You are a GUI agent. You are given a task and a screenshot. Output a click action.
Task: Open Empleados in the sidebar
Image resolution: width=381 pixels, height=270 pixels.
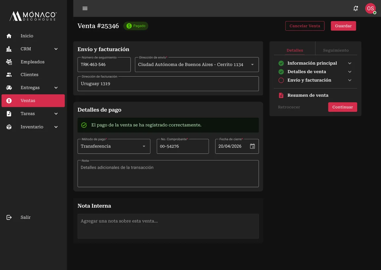(33, 62)
